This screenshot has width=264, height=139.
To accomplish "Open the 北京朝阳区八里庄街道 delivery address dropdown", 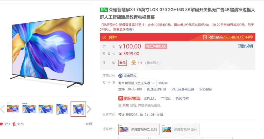I will [137, 83].
